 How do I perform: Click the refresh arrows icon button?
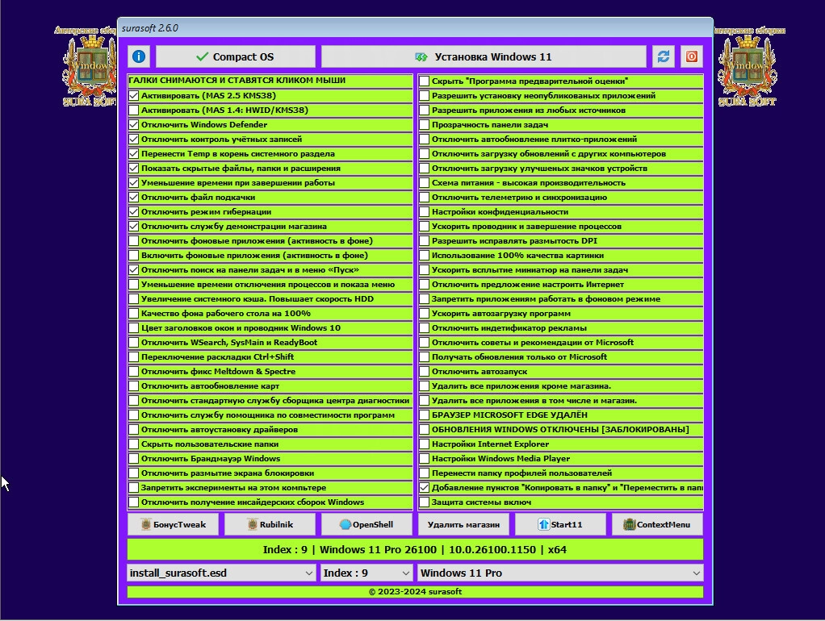(x=664, y=56)
